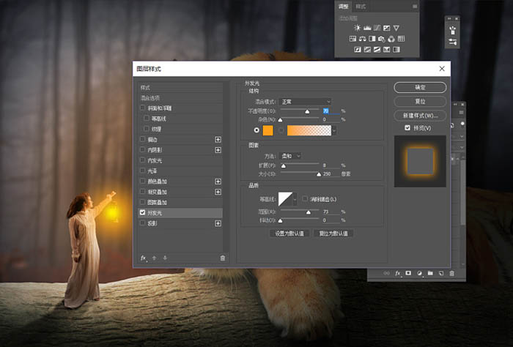The height and width of the screenshot is (347, 513).
Task: Add a Brightness/Contrast adjustment via sun icon
Action: [357, 28]
